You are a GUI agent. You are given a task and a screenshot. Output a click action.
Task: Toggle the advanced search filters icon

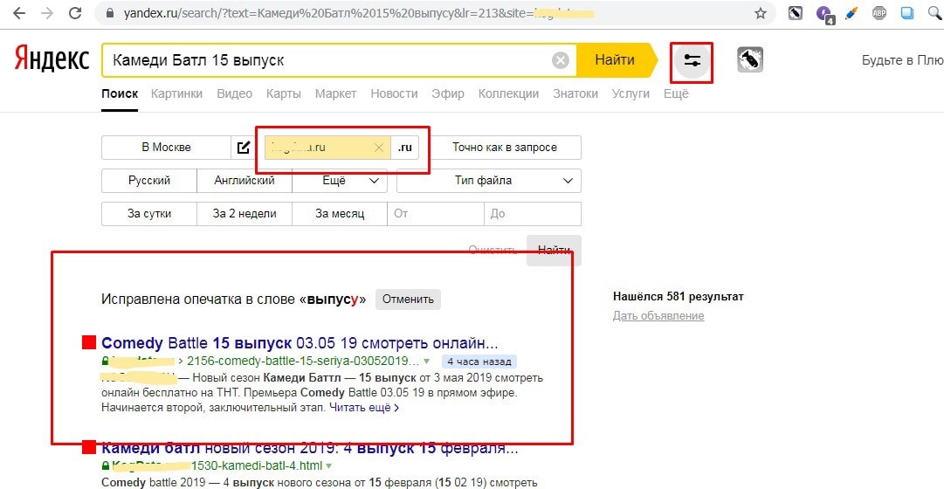[x=692, y=61]
